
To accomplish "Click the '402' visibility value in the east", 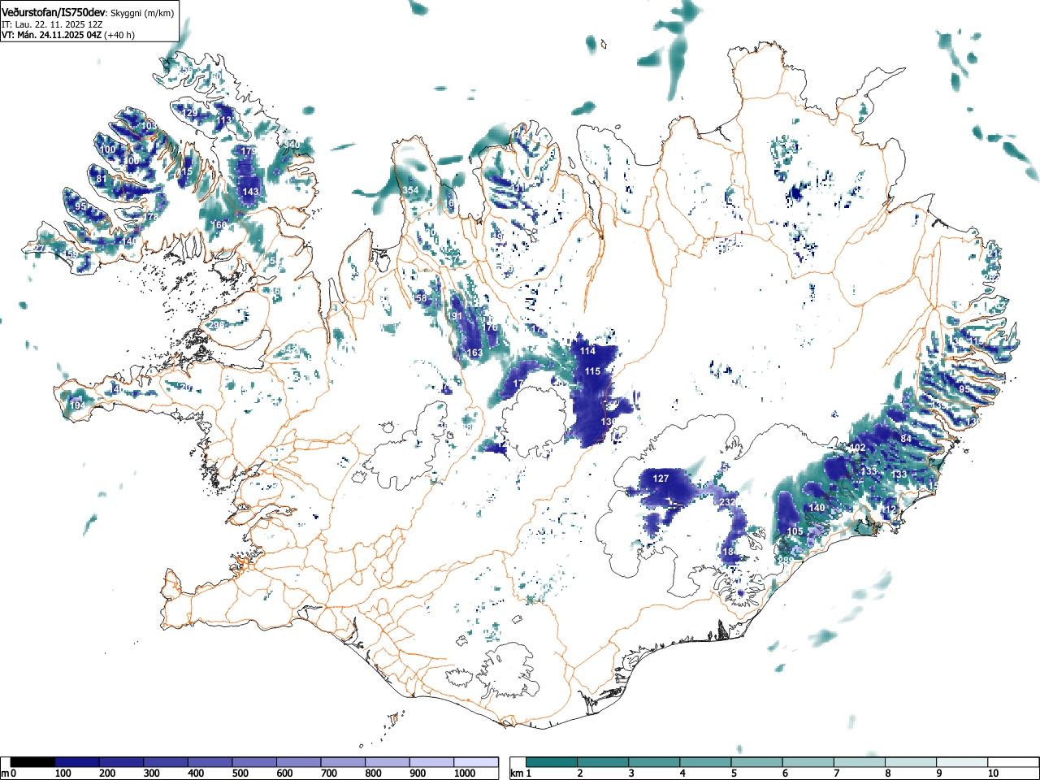I will coord(857,448).
